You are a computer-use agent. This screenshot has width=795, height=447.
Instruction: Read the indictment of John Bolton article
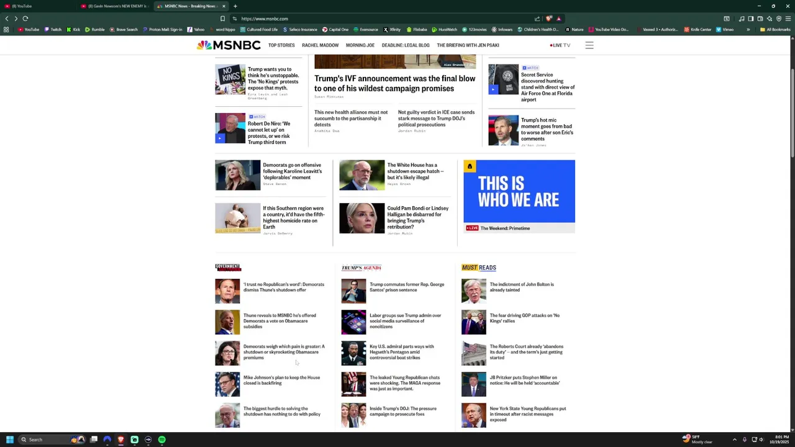522,287
